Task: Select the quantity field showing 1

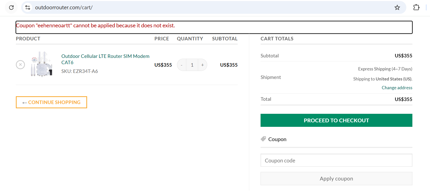Action: (192, 65)
